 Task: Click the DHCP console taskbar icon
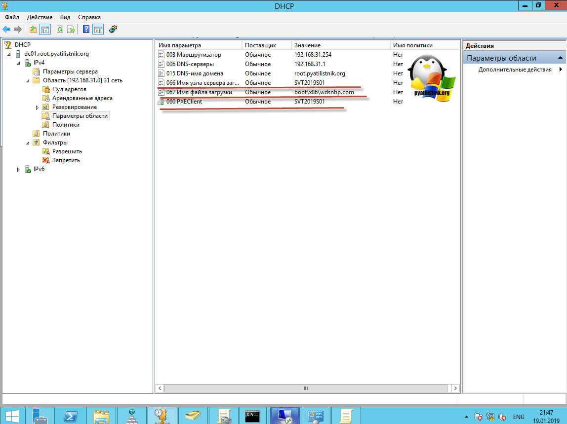[162, 416]
